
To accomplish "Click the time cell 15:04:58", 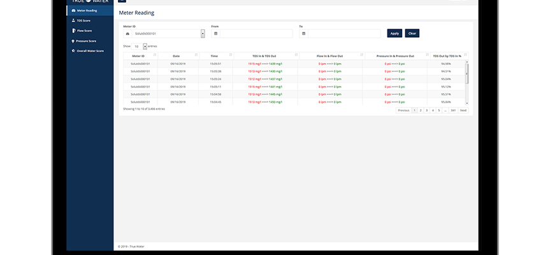I will click(215, 94).
